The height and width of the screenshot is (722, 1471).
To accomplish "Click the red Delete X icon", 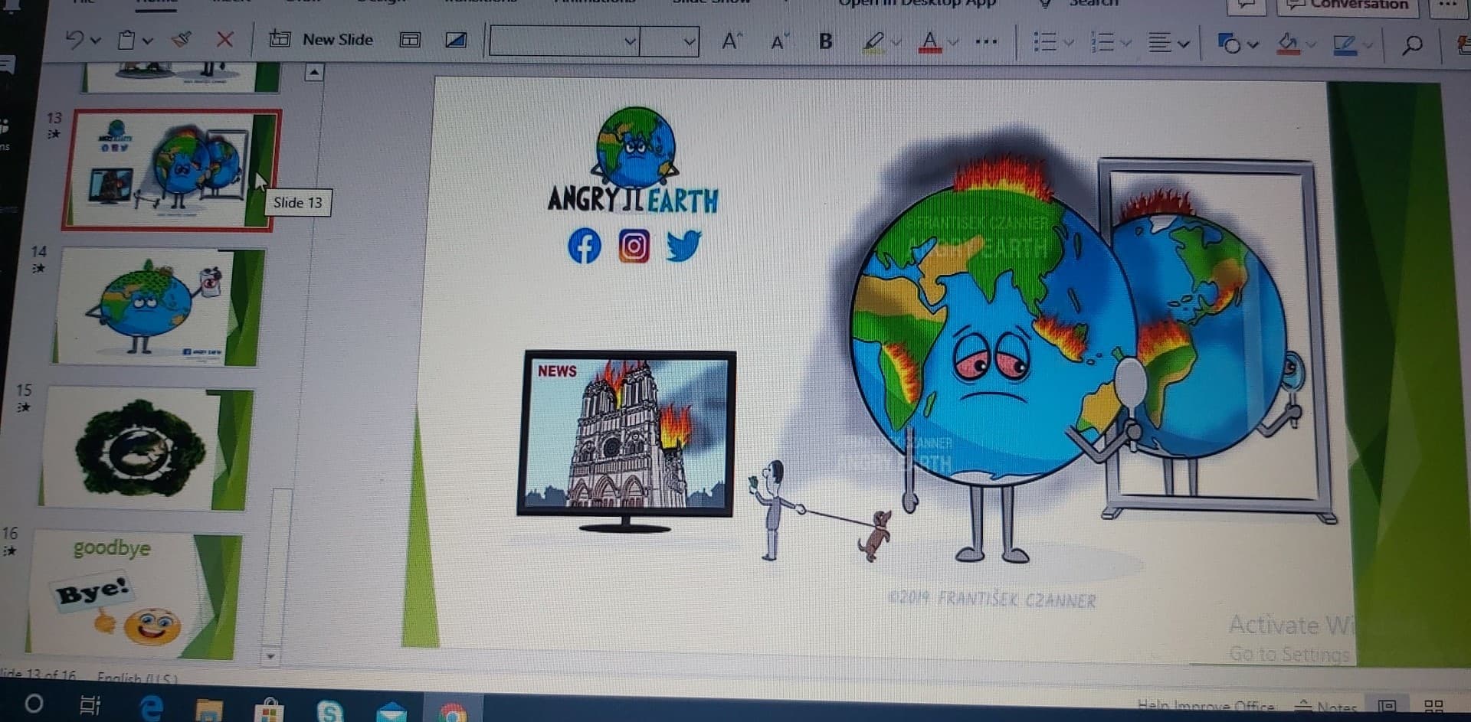I will click(x=224, y=39).
